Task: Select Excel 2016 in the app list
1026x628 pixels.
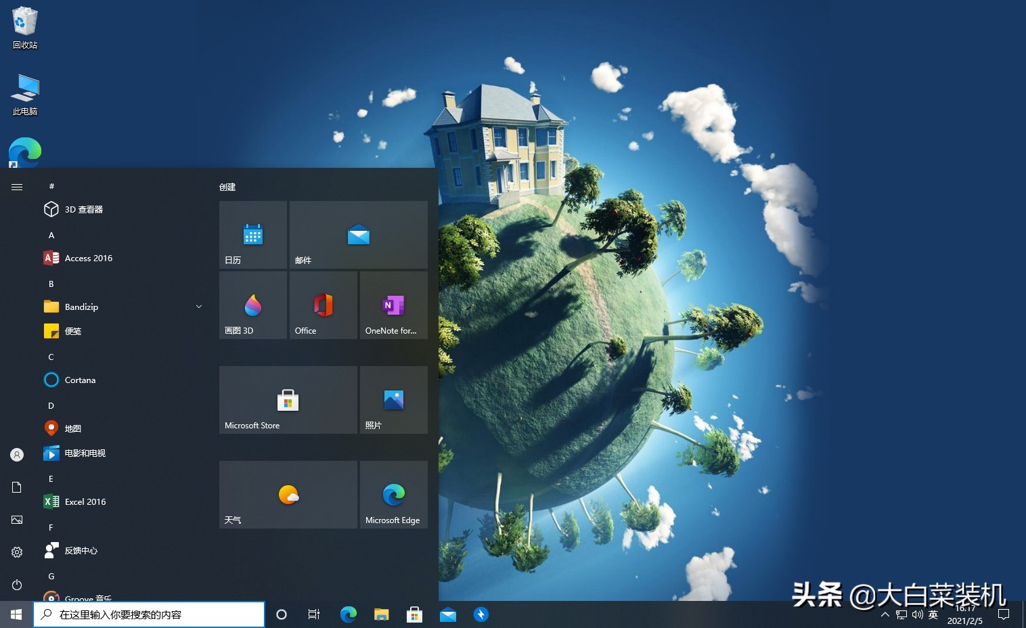Action: coord(85,501)
